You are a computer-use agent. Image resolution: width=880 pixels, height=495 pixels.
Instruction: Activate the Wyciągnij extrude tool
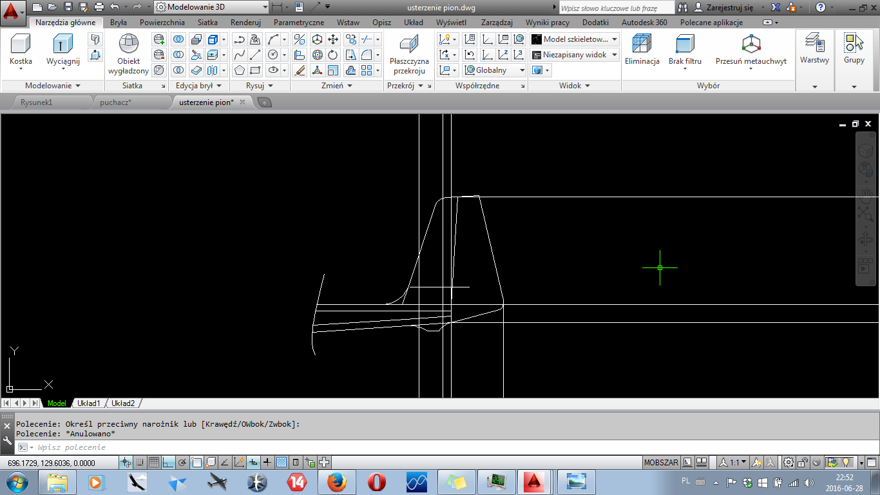(62, 50)
